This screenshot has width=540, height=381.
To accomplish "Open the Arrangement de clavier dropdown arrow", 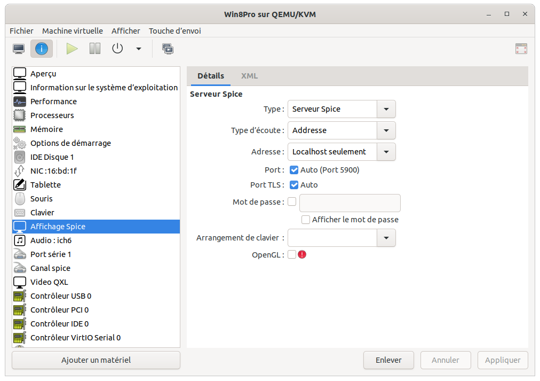I will [386, 238].
